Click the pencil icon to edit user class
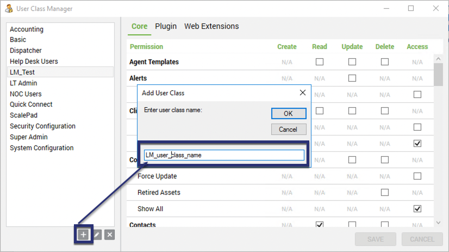The width and height of the screenshot is (449, 252). [97, 234]
